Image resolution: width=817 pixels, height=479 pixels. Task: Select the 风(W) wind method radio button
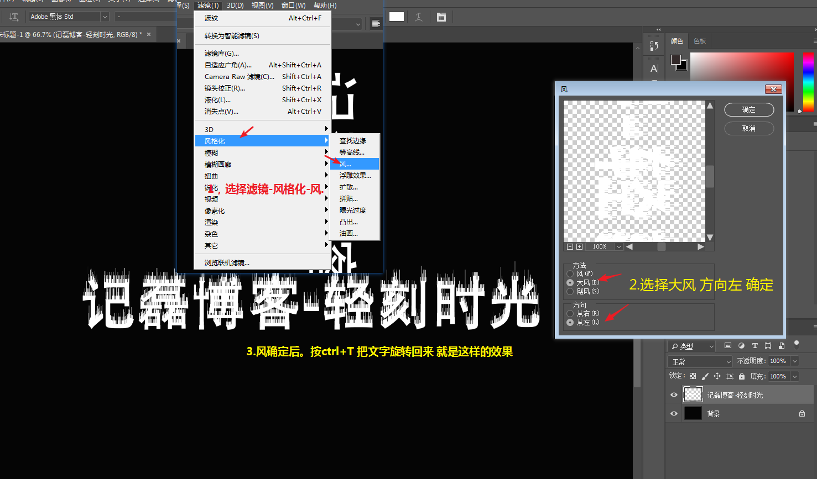point(570,273)
